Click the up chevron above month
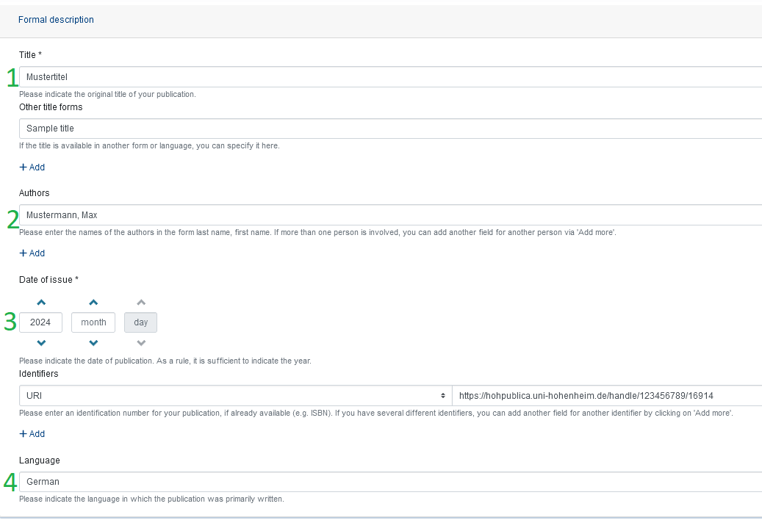 tap(93, 302)
